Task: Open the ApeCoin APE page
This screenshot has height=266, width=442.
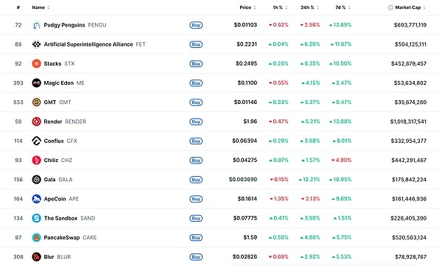Action: tap(61, 199)
